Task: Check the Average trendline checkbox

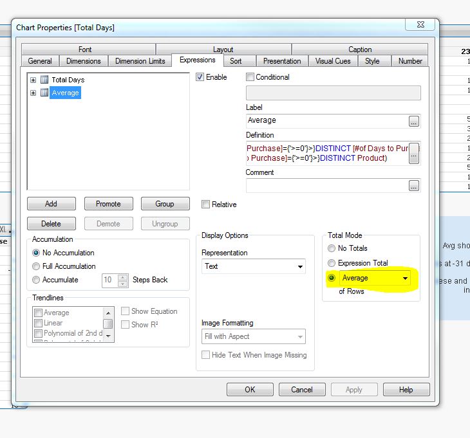Action: click(39, 313)
